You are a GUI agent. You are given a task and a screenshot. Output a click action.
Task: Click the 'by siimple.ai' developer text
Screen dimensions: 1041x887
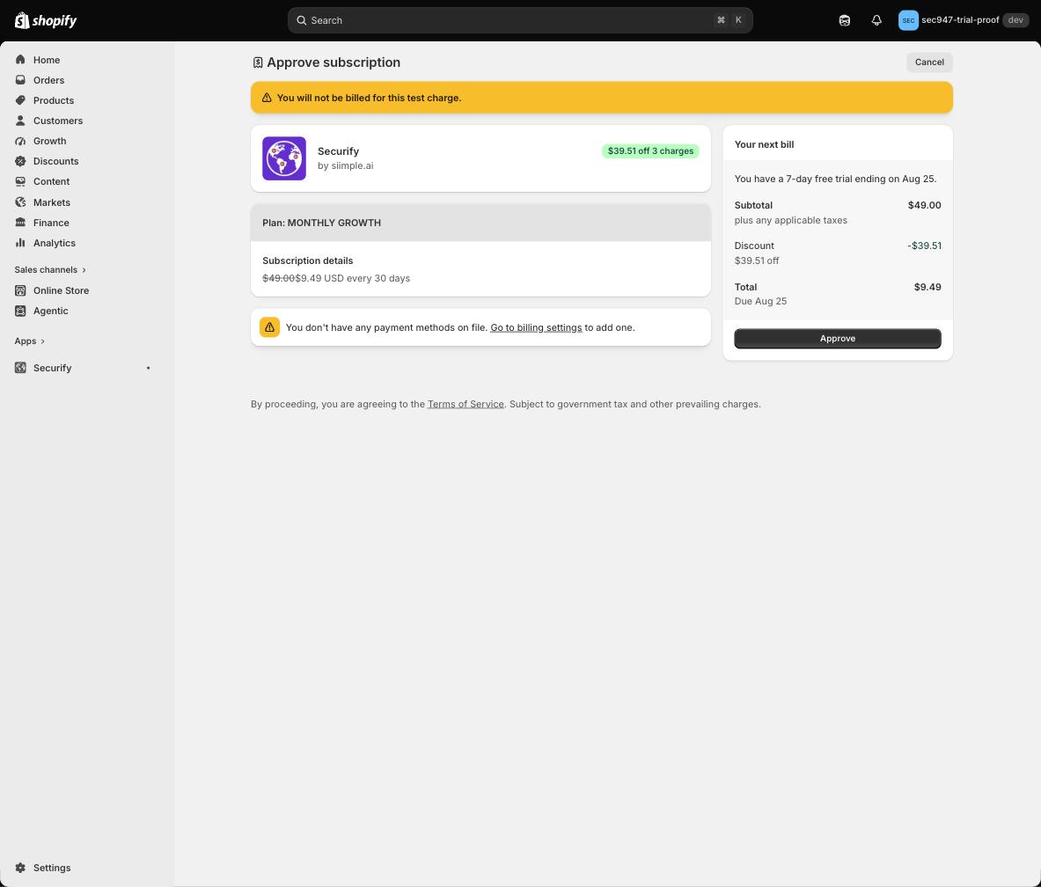[345, 166]
